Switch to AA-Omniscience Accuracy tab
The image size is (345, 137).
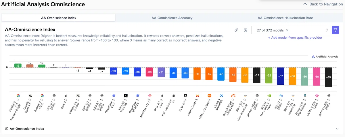click(172, 18)
